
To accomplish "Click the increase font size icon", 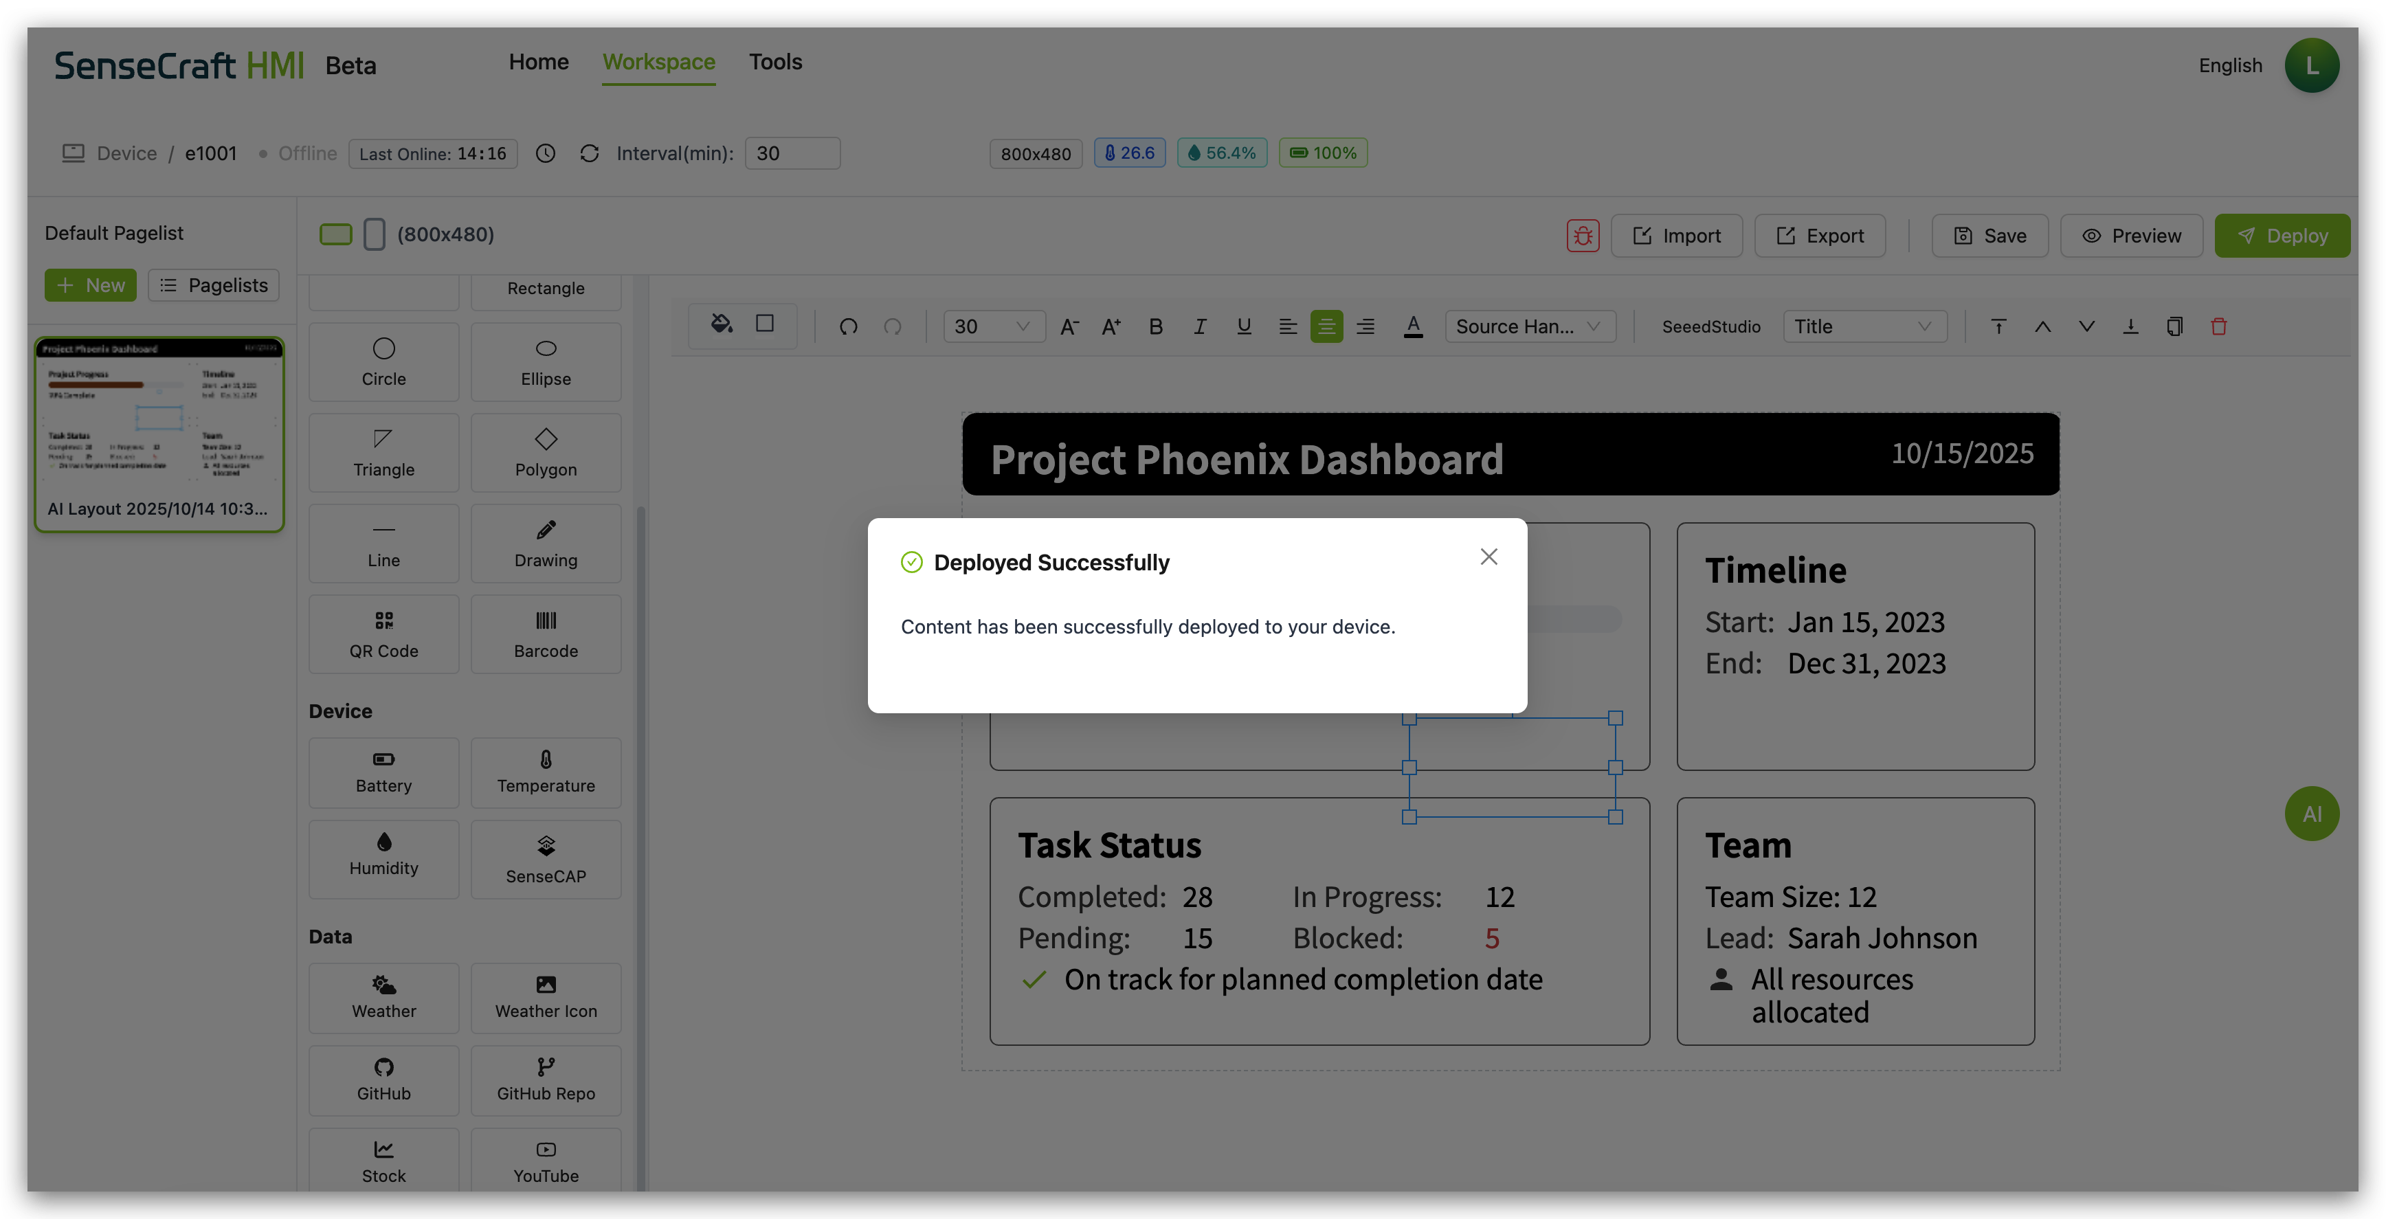I will 1111,326.
